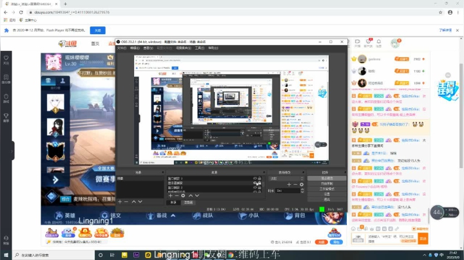Click the stop streaming button in OBS controls
This screenshot has height=260, width=464.
(327, 178)
